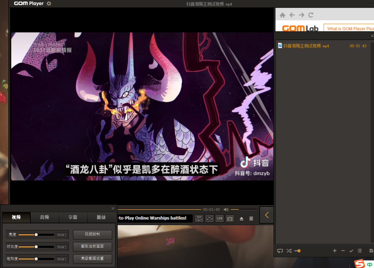Image resolution: width=374 pixels, height=268 pixels.
Task: Click the playlist checkmark icon
Action: 351,251
